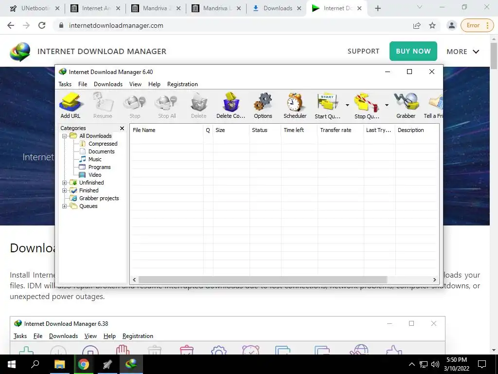Sort by Description column header

click(x=417, y=130)
